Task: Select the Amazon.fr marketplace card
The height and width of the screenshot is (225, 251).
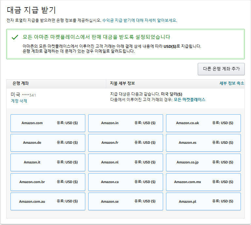Action: click(125, 143)
